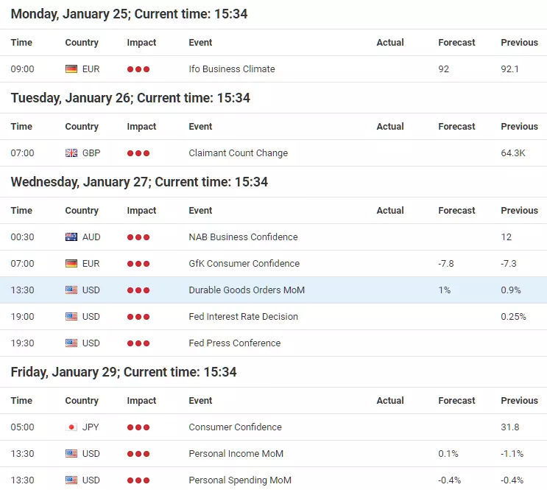Click the Forecast column header under Wednesday
547x490 pixels.
[456, 211]
